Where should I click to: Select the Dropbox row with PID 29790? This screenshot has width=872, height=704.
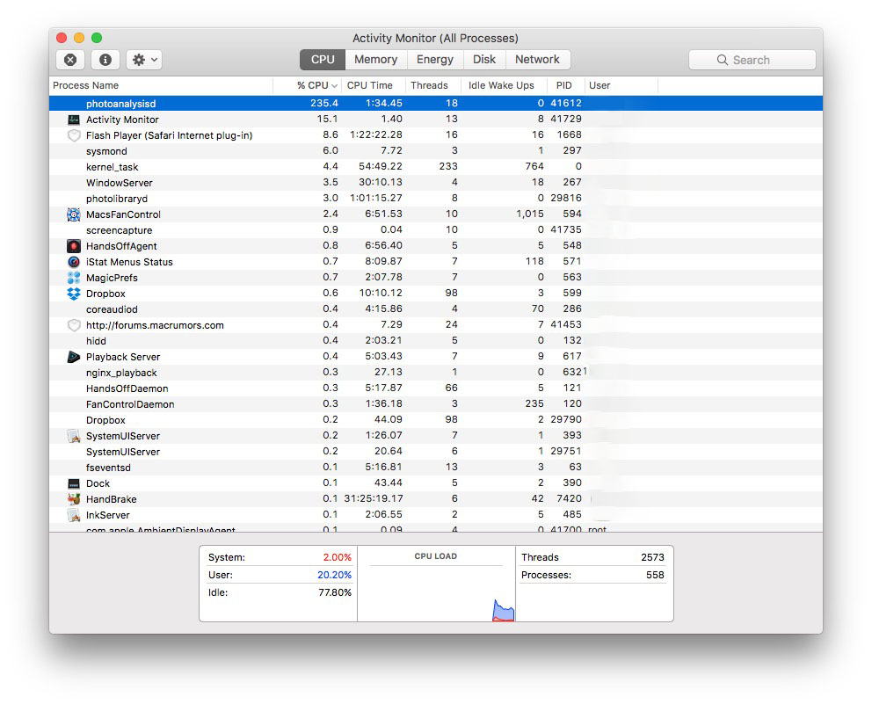[436, 420]
